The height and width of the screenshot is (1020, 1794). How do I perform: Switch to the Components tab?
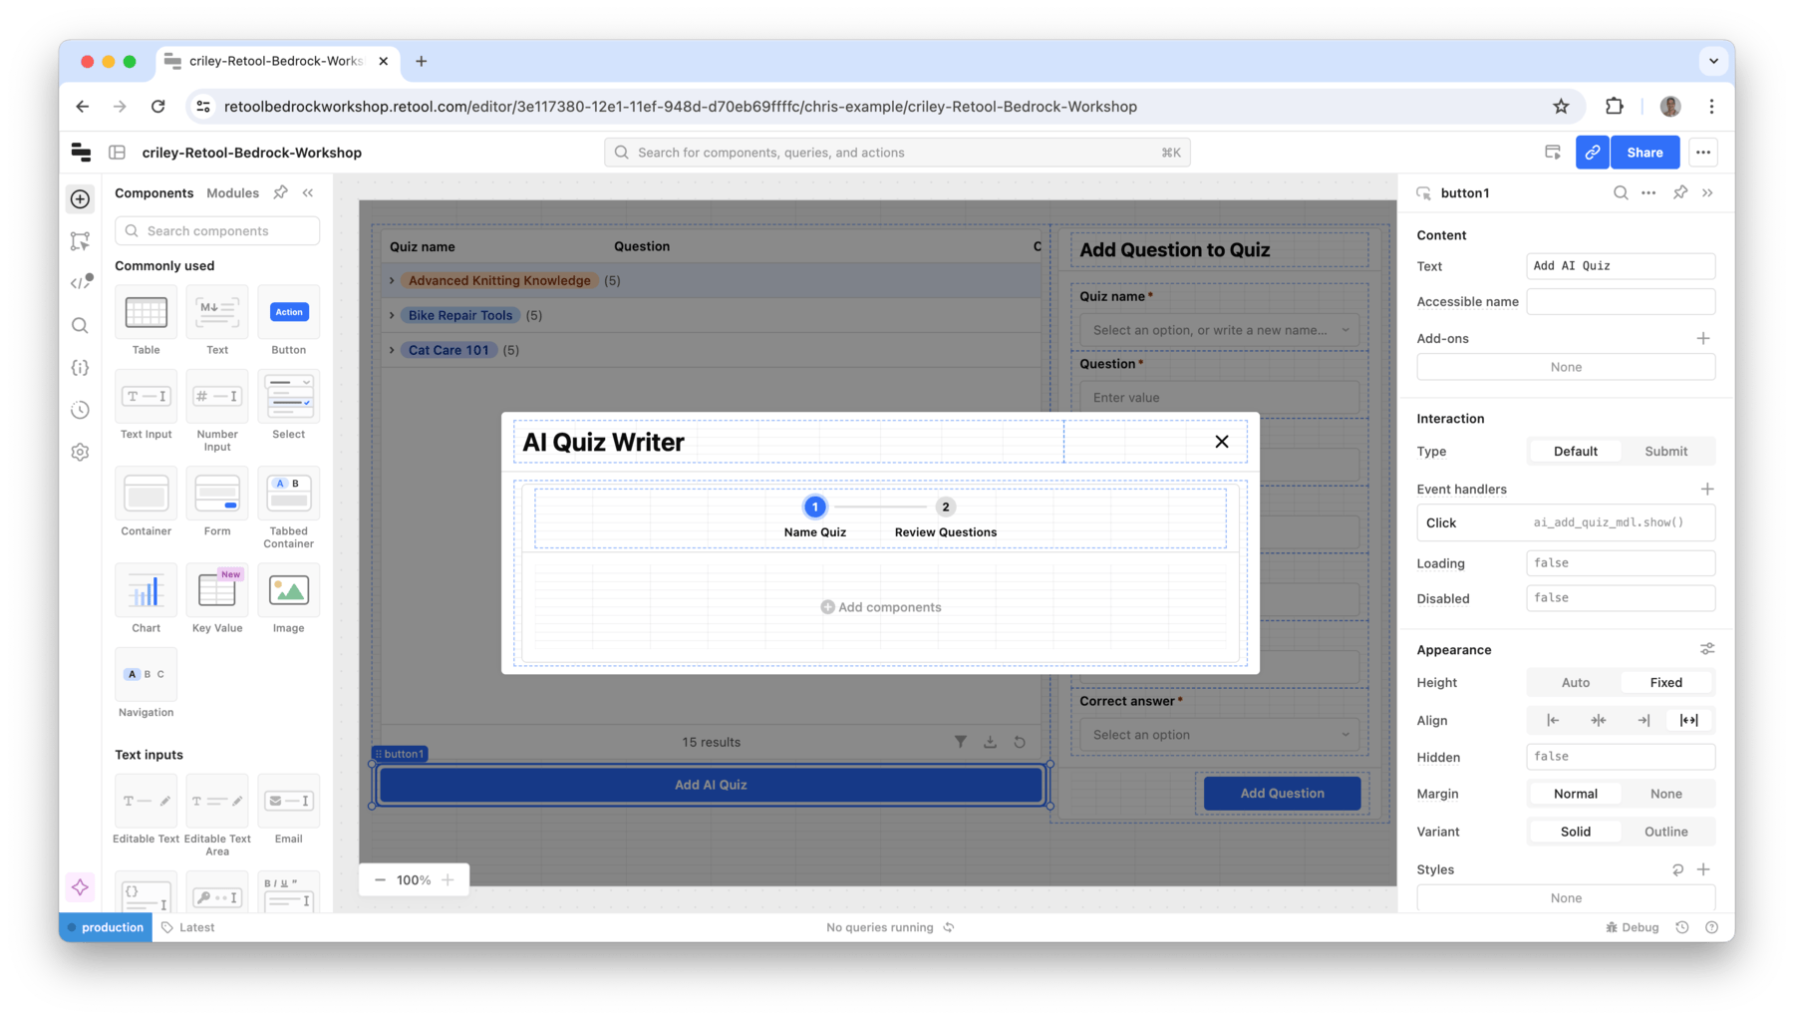[x=153, y=192]
